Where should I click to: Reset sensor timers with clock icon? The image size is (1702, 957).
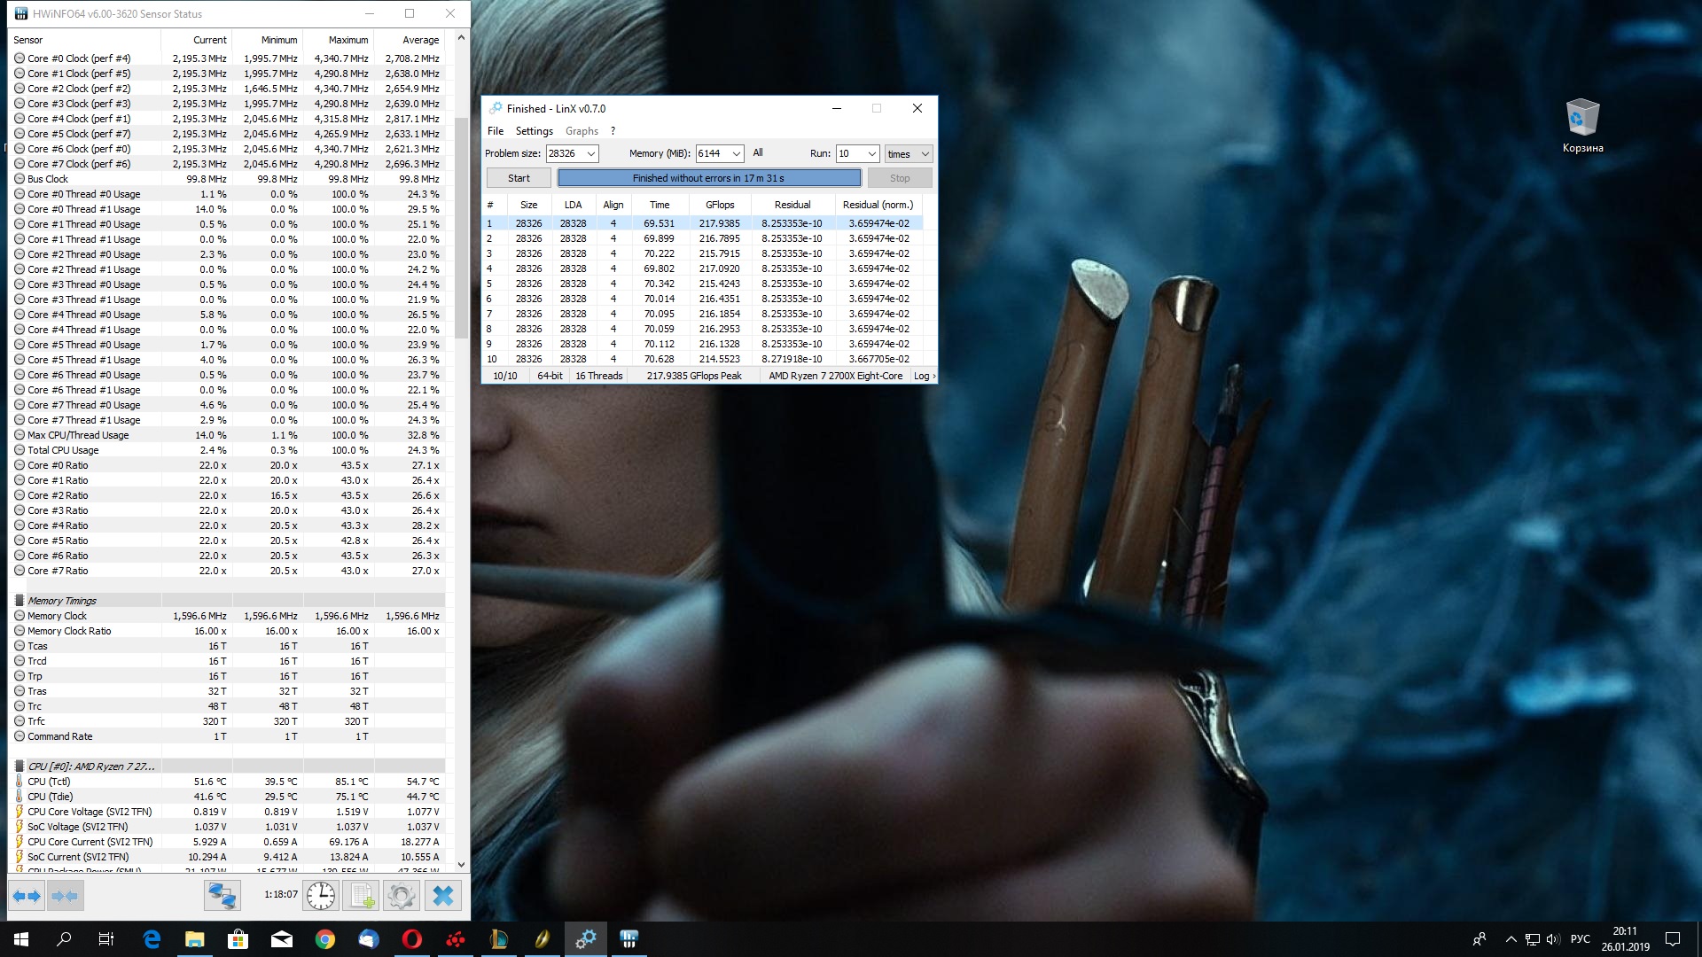click(321, 896)
